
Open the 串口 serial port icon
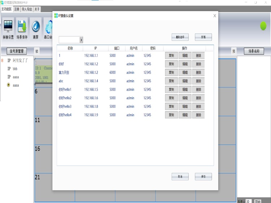click(x=48, y=29)
